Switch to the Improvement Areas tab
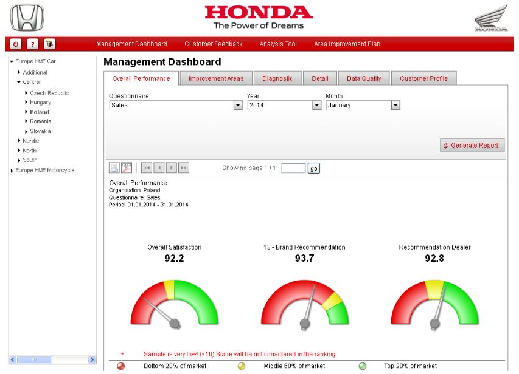Screen dimensions: 519x374 216,78
